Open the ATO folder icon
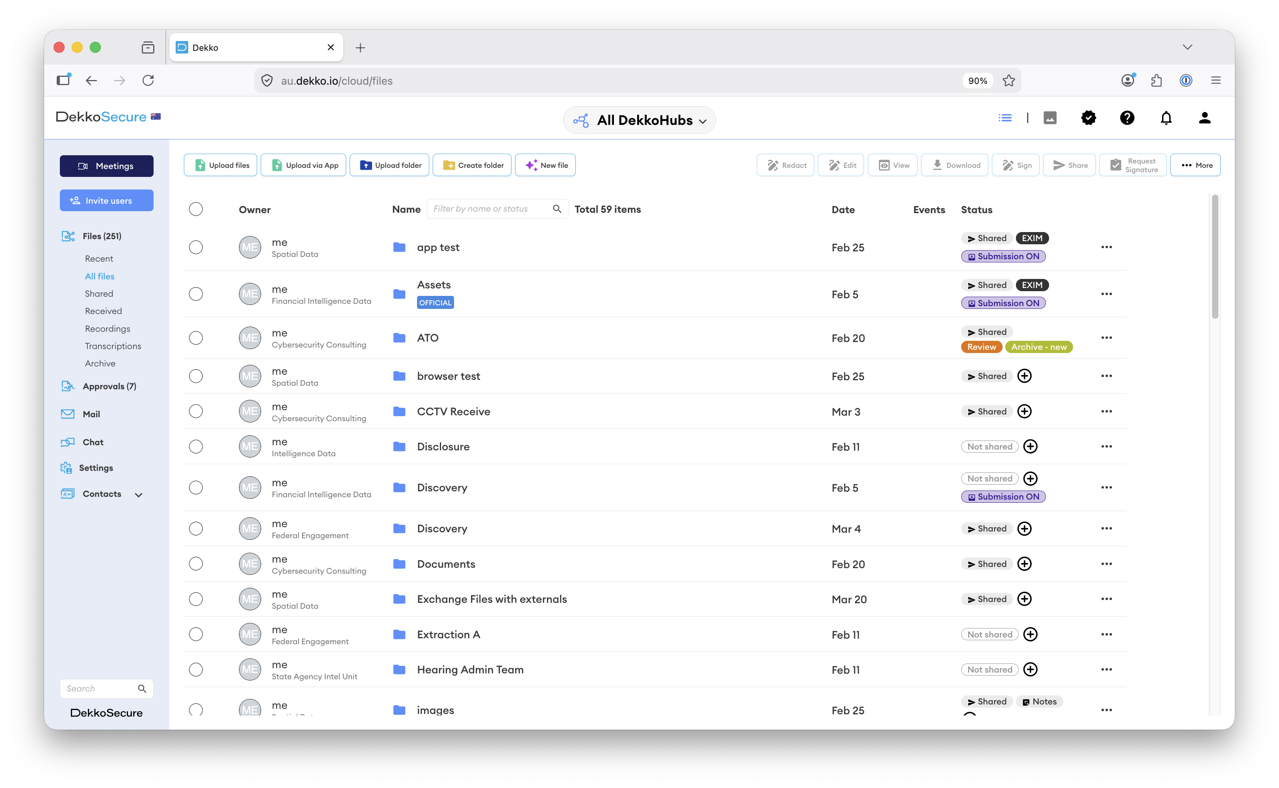 pos(399,338)
